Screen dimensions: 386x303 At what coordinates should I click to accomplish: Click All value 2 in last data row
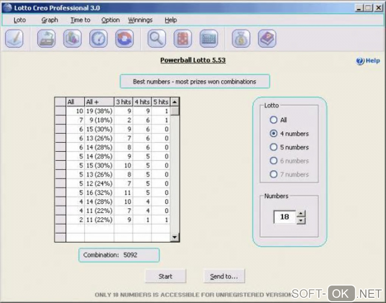tap(75, 220)
